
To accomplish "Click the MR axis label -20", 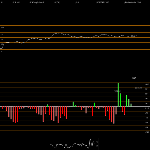I will tap(146, 113).
